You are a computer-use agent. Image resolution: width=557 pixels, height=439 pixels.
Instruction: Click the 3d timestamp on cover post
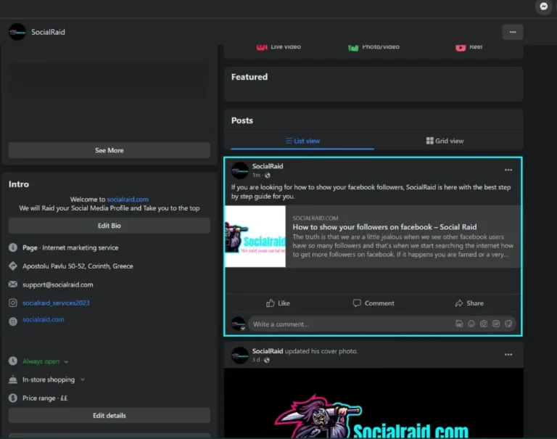(256, 360)
